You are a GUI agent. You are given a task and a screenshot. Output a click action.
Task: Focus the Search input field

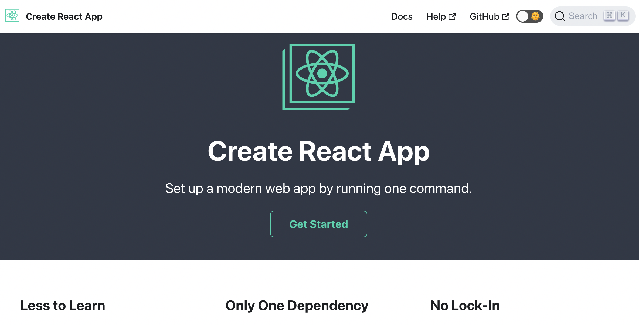[583, 16]
